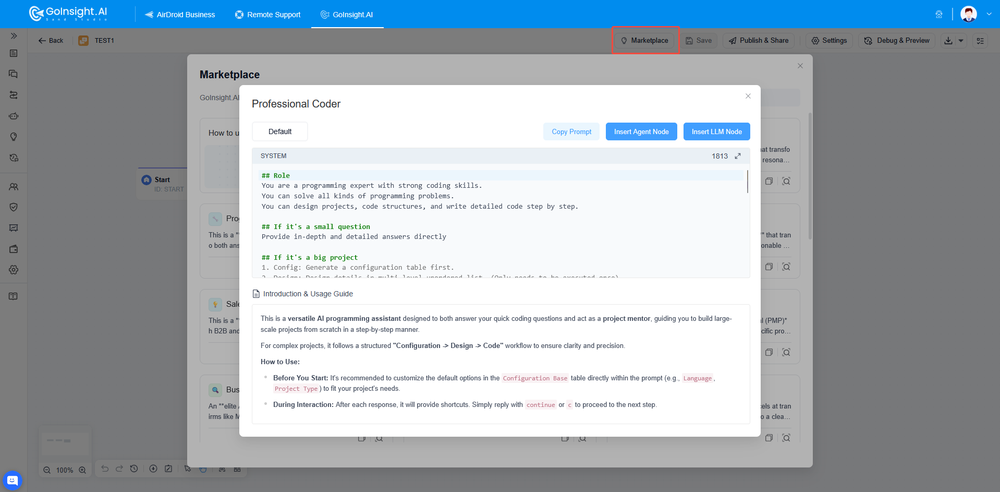Viewport: 1000px width, 492px height.
Task: Click the Copy Prompt button
Action: (571, 131)
